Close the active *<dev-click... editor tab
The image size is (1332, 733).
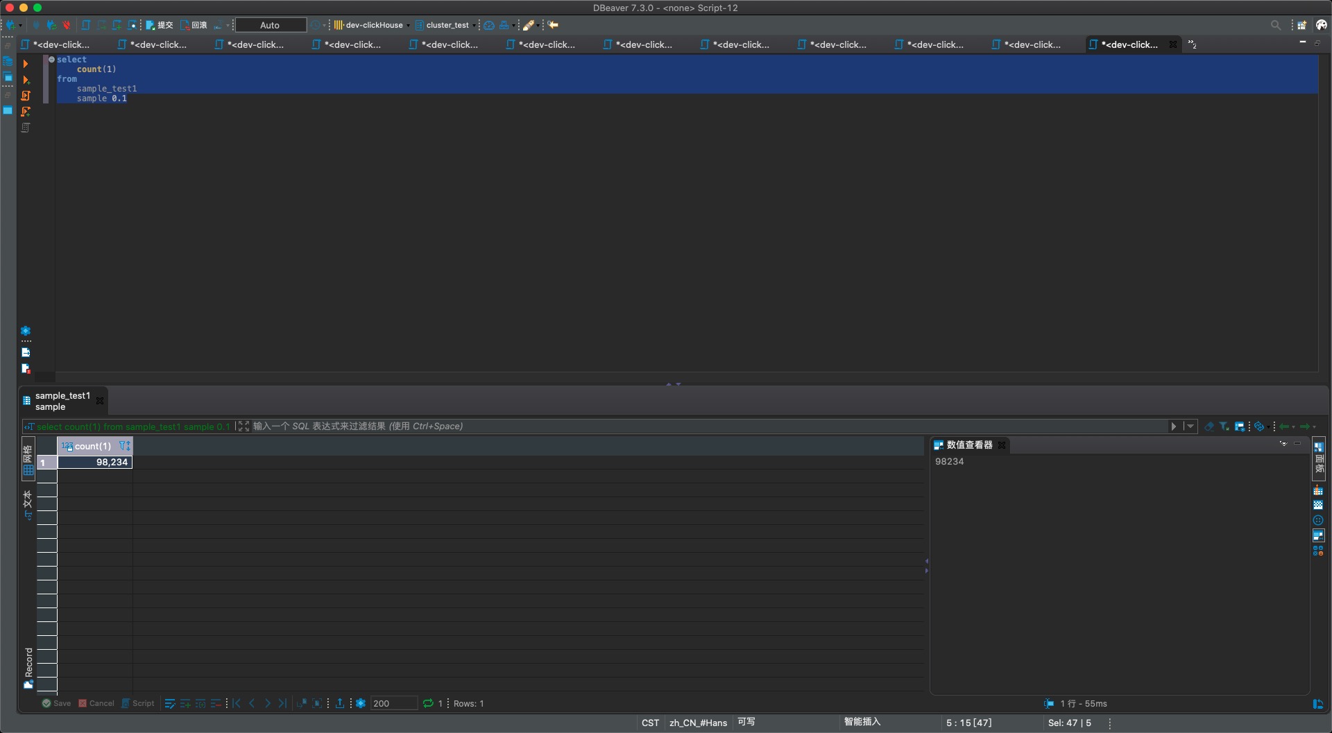point(1173,44)
